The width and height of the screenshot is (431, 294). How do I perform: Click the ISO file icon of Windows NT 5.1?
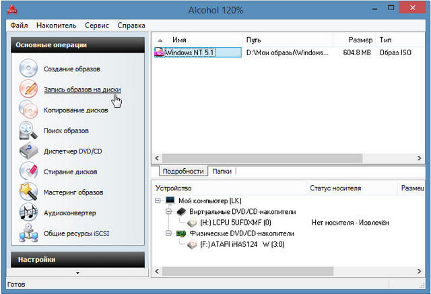click(159, 52)
